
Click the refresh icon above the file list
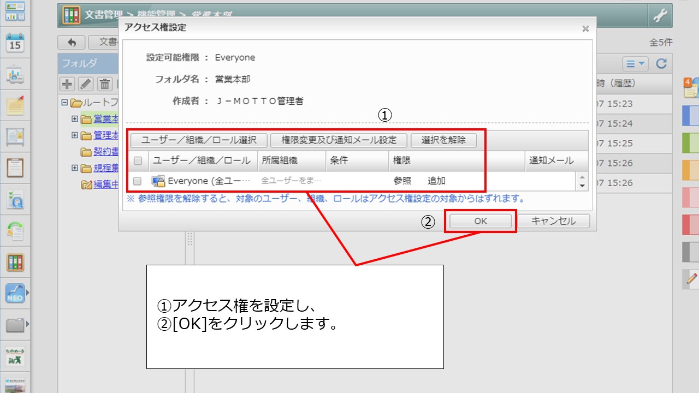tap(661, 64)
